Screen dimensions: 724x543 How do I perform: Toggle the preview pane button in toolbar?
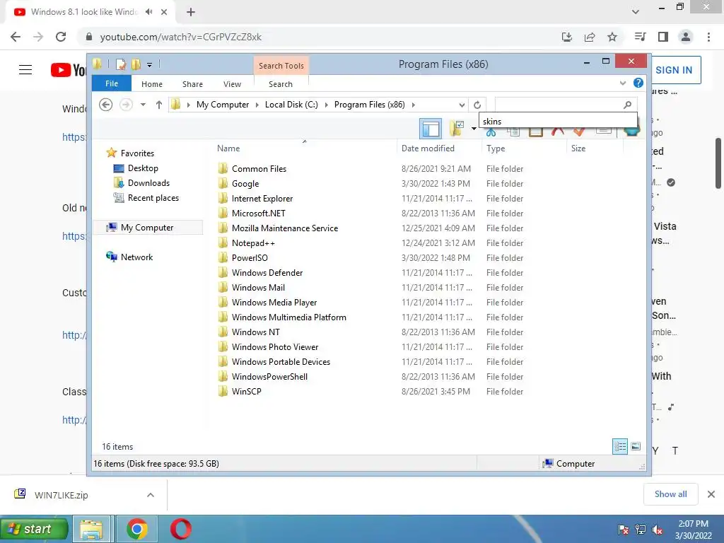coord(431,129)
